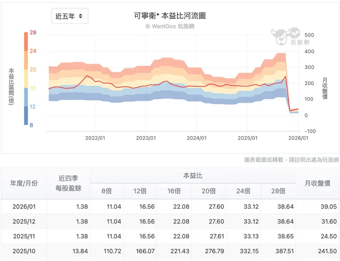Viewport: 340px width, 261px height.
Task: Click the -100 right axis value
Action: click(310, 131)
